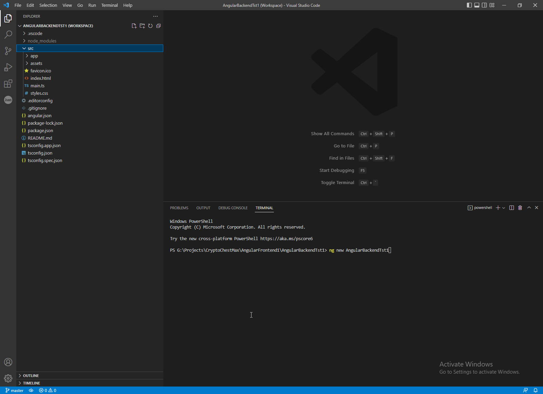This screenshot has width=543, height=394.
Task: Open the https://aka.ms/pscore6 link in terminal
Action: coord(286,239)
